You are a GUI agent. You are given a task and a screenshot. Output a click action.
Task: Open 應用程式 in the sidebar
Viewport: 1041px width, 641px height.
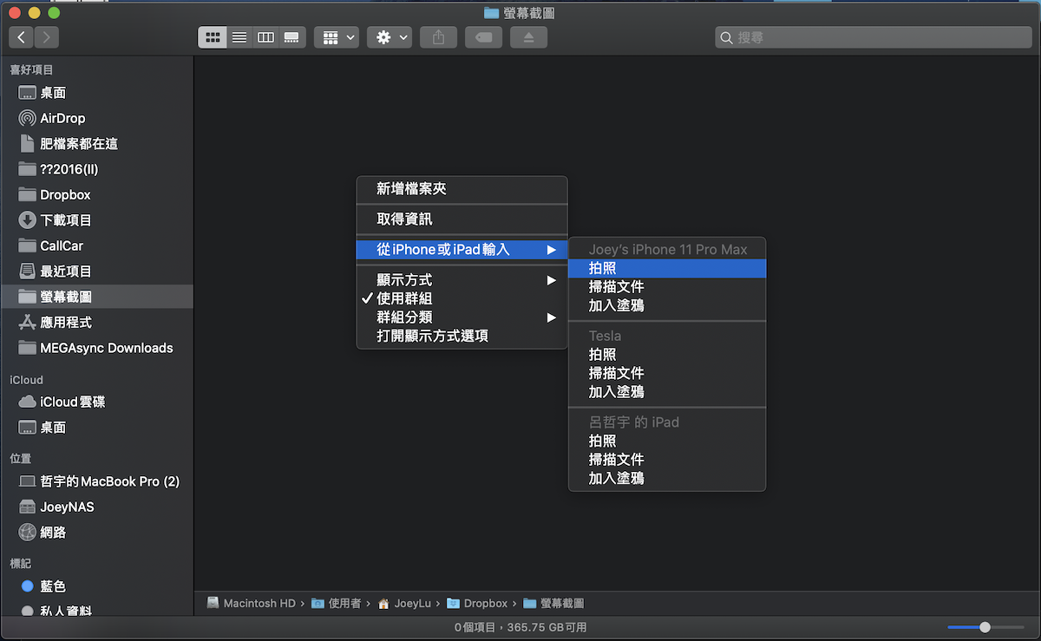tap(96, 322)
